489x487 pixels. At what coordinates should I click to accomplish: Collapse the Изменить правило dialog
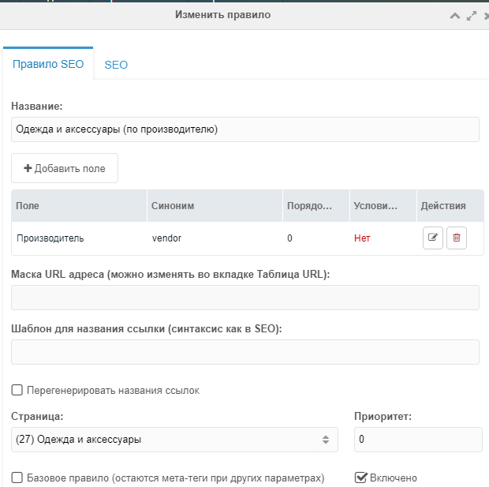click(455, 15)
